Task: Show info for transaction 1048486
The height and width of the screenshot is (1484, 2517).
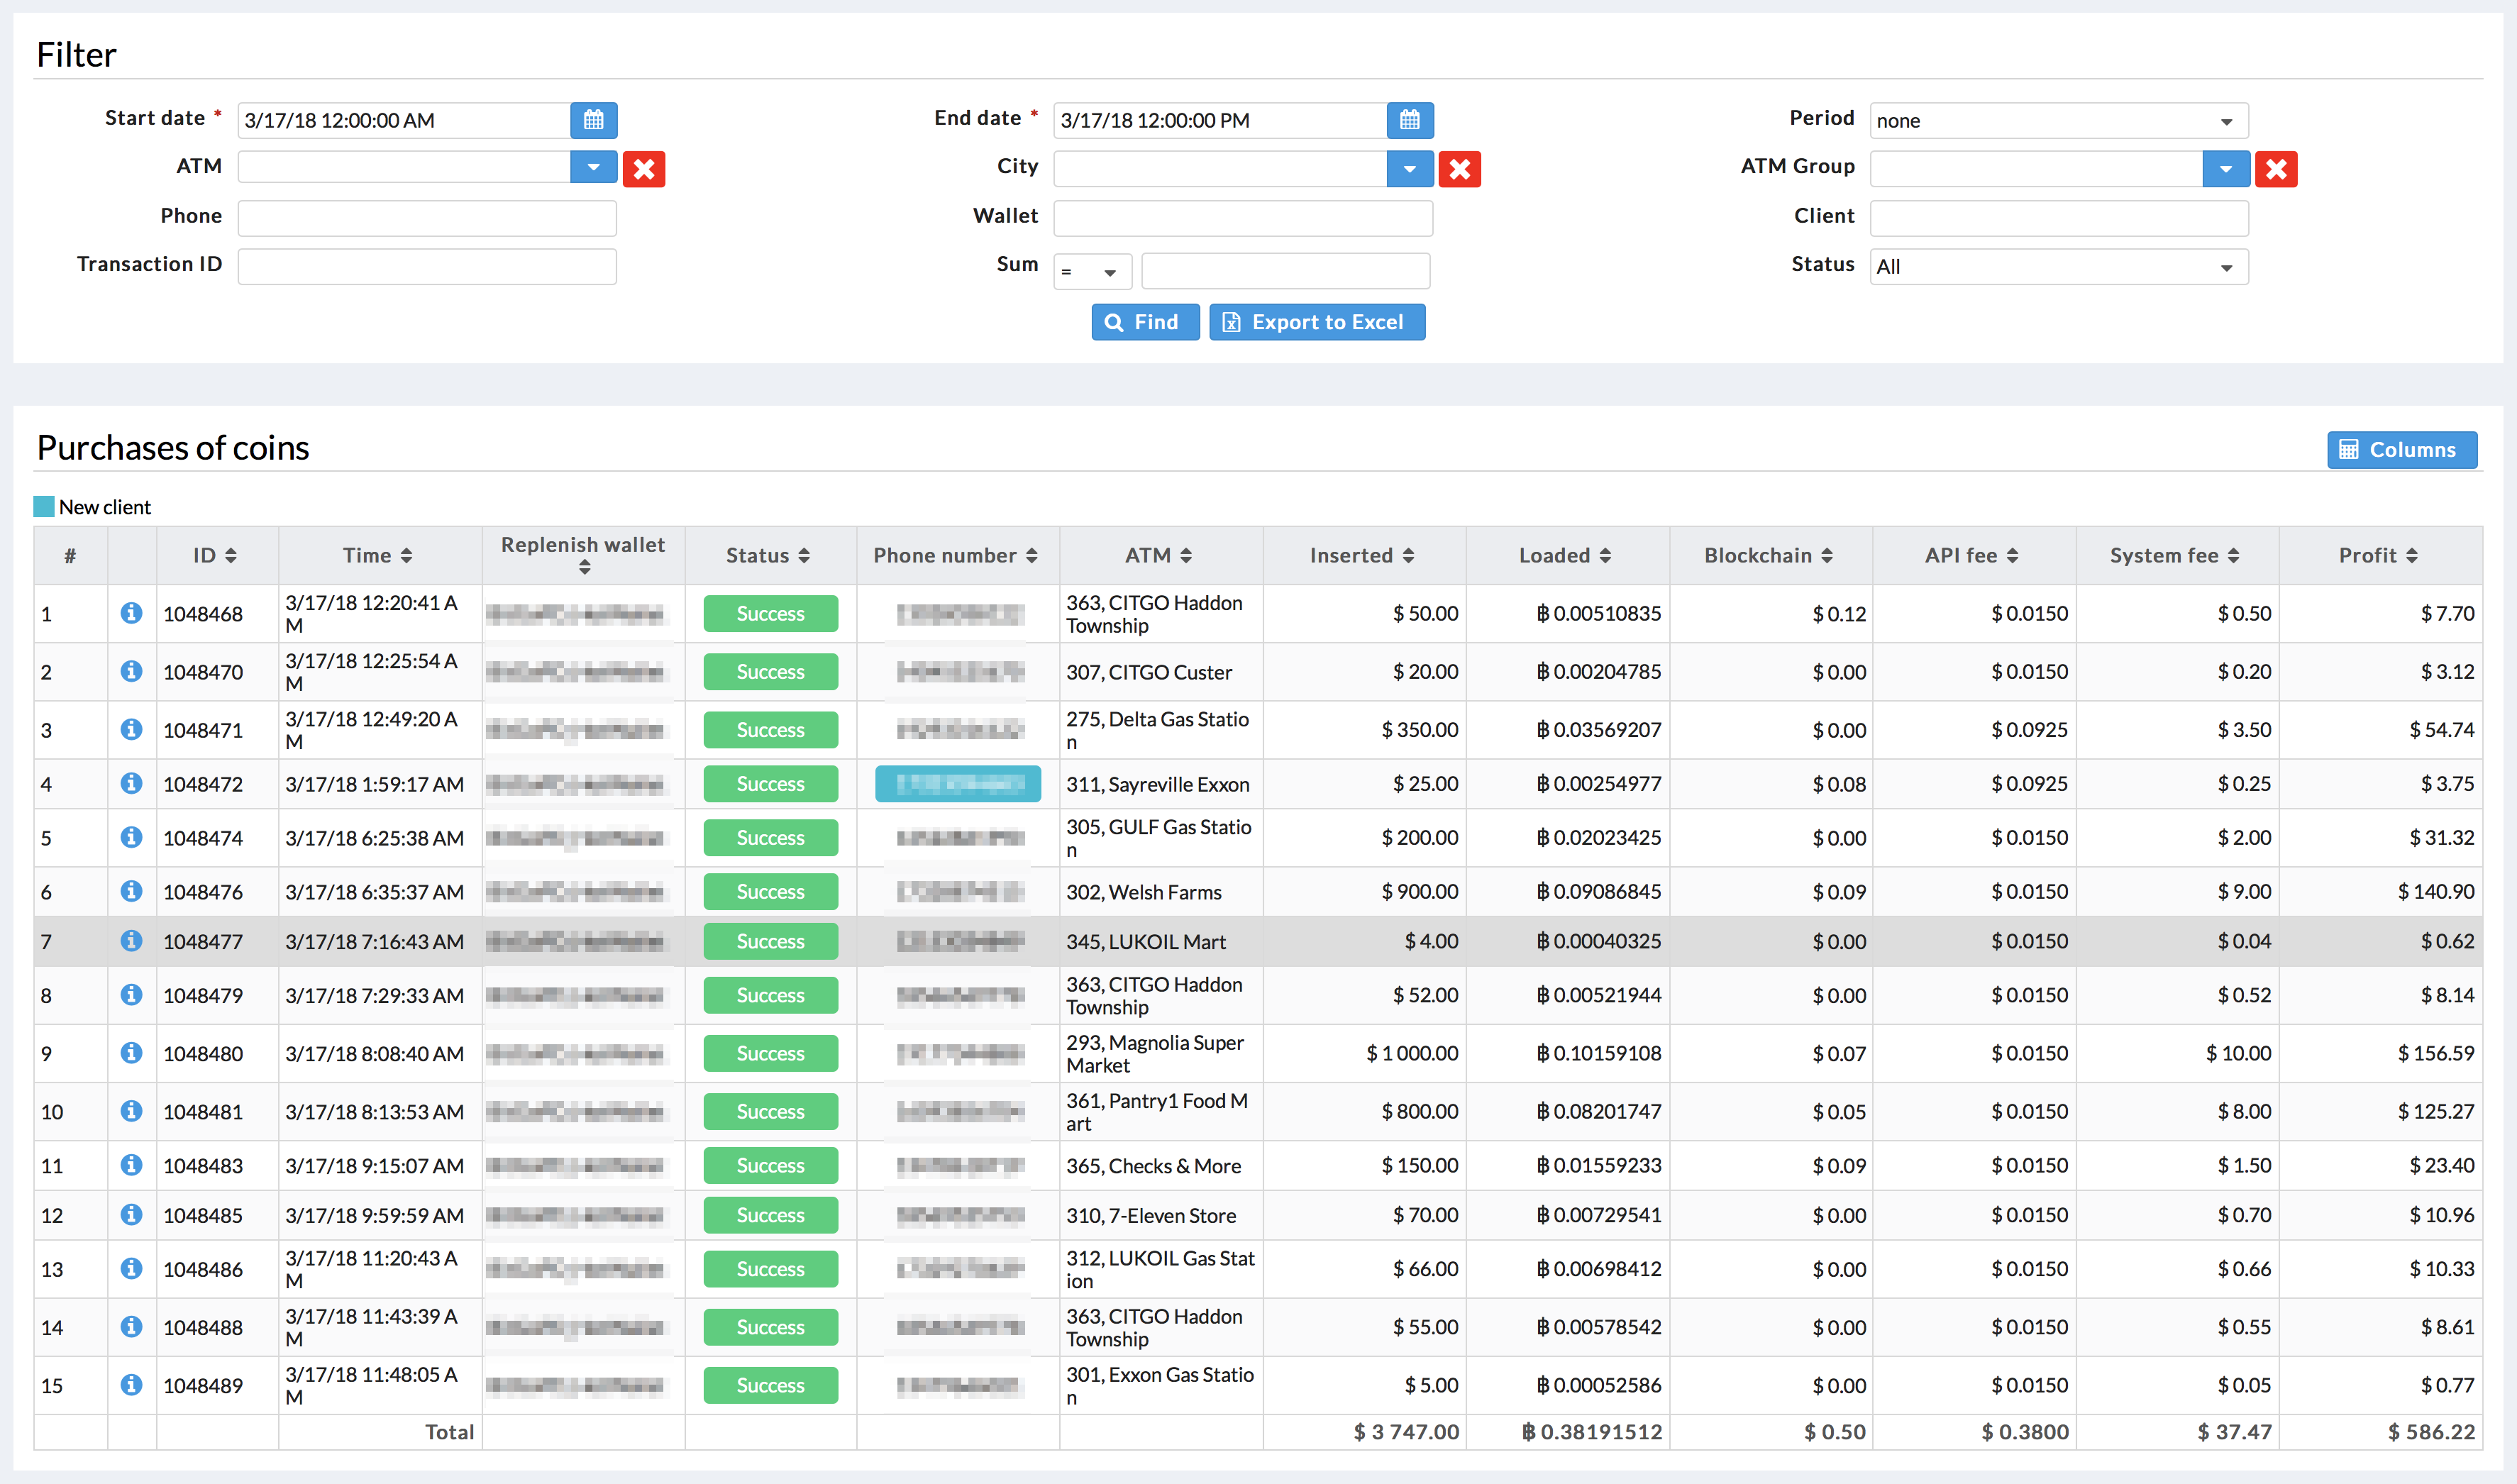Action: point(131,1269)
